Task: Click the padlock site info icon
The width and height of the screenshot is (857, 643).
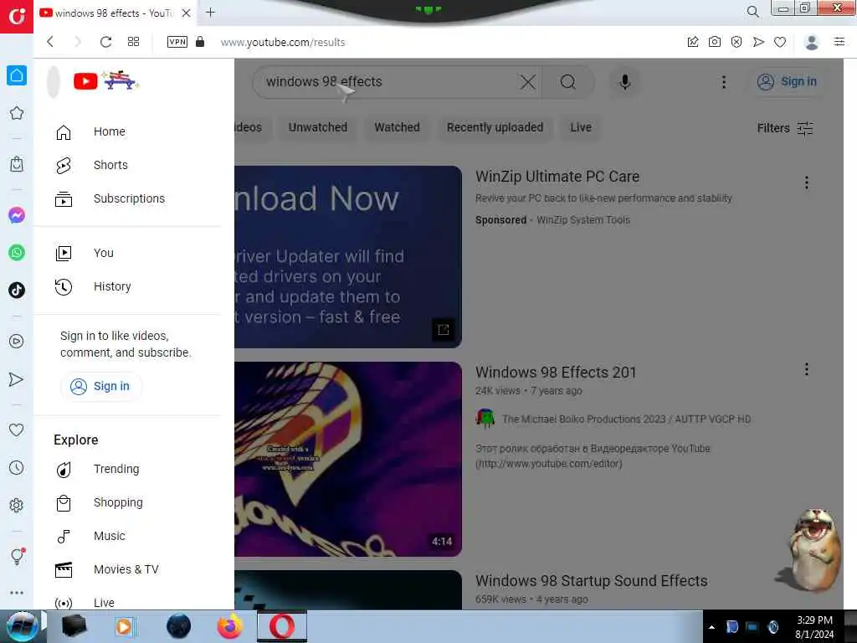Action: click(x=200, y=42)
